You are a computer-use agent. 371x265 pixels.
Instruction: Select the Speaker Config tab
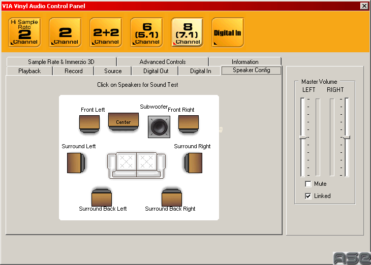point(251,70)
